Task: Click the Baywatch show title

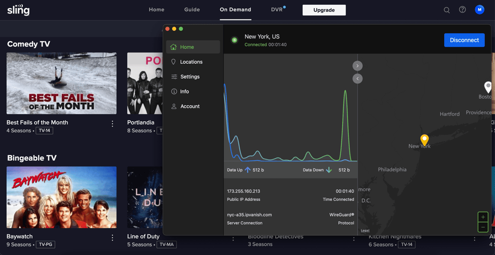Action: coord(19,236)
